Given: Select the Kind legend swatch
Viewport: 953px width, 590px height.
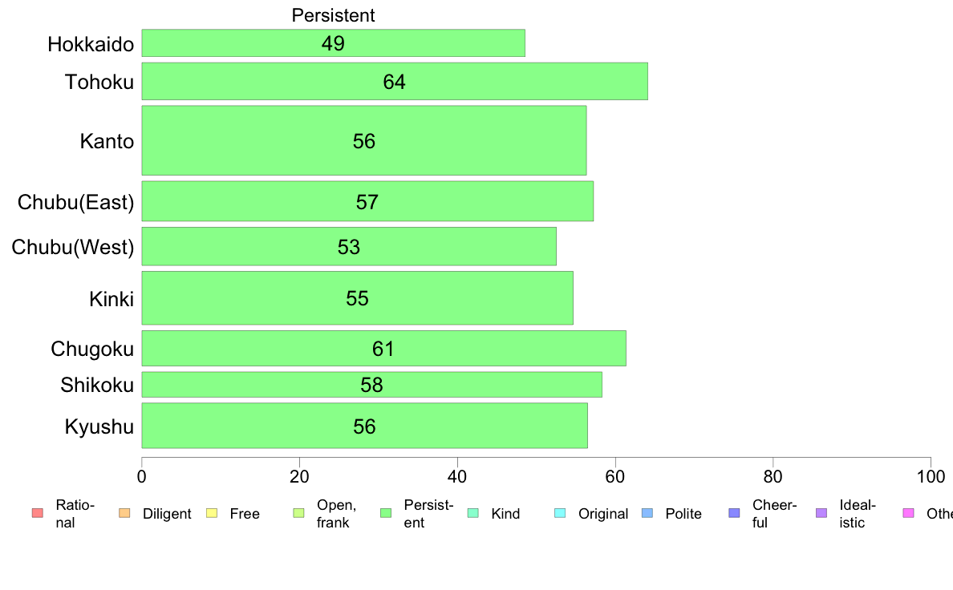Looking at the screenshot, I should point(472,513).
